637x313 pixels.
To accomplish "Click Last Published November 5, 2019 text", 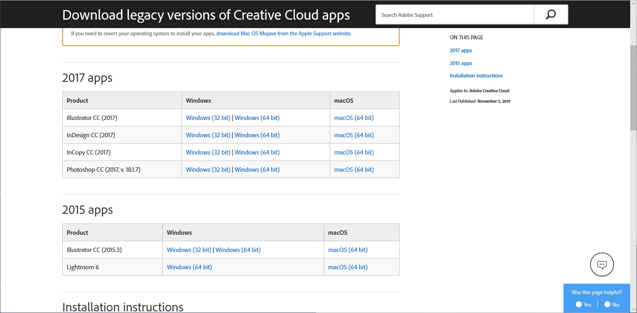I will coord(480,102).
